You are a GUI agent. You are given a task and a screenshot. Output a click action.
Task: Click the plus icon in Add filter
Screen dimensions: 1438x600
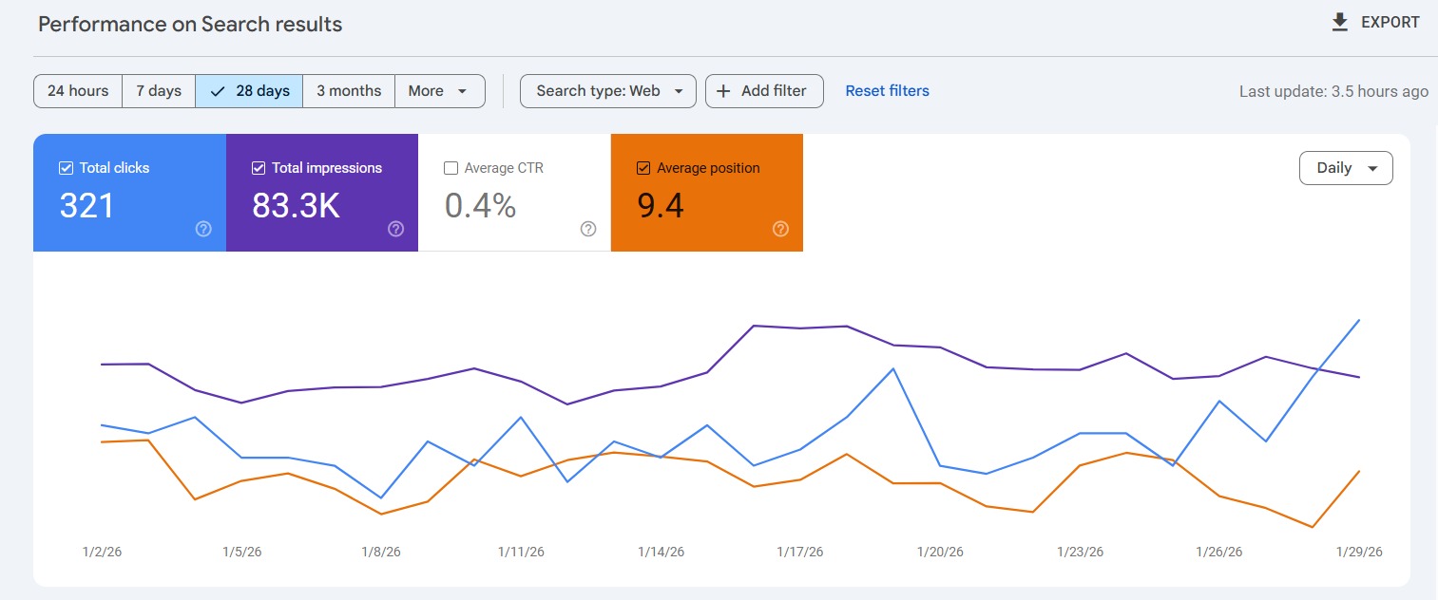pos(723,91)
